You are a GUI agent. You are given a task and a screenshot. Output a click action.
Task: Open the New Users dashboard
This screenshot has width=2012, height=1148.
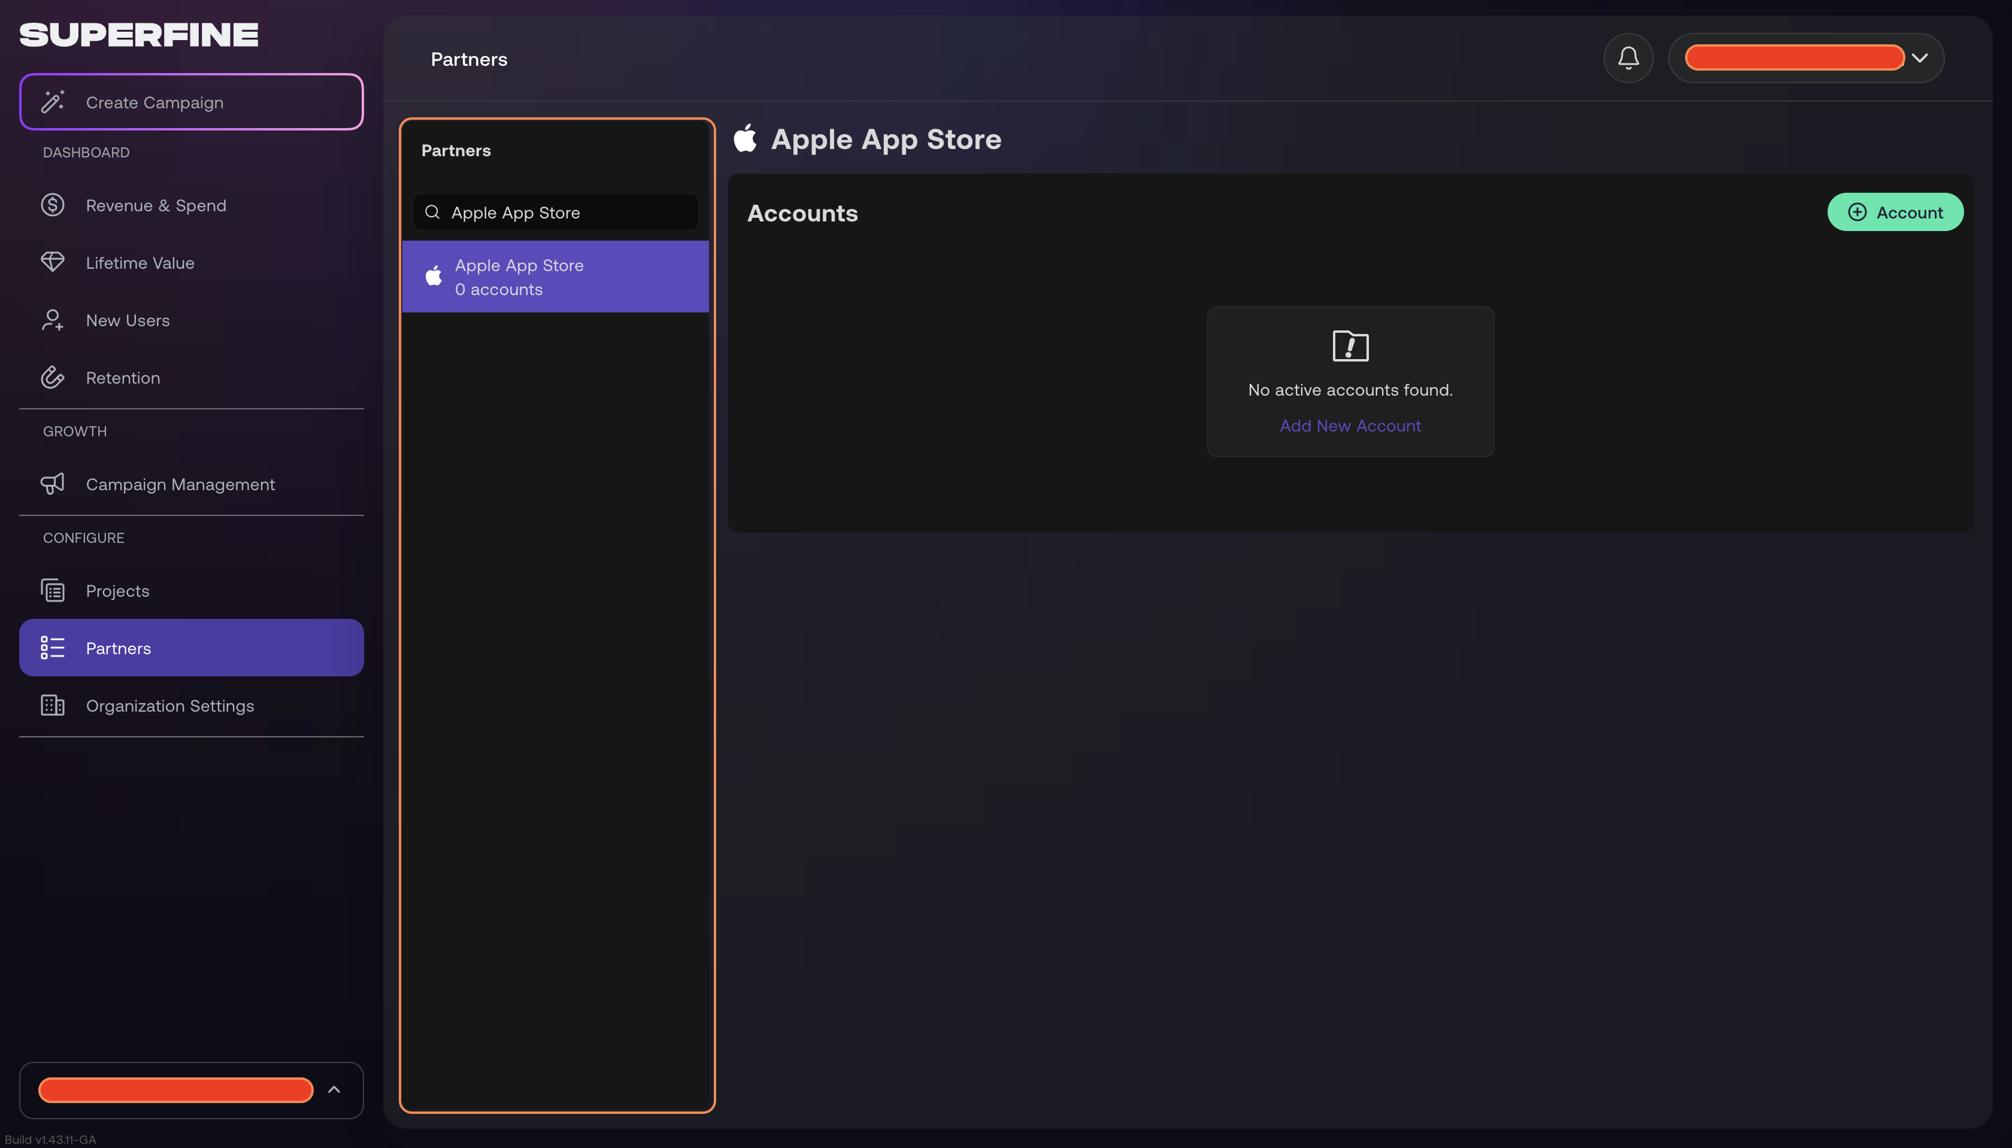pyautogui.click(x=192, y=320)
